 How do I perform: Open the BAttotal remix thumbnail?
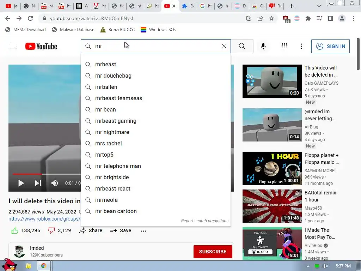[x=272, y=206]
